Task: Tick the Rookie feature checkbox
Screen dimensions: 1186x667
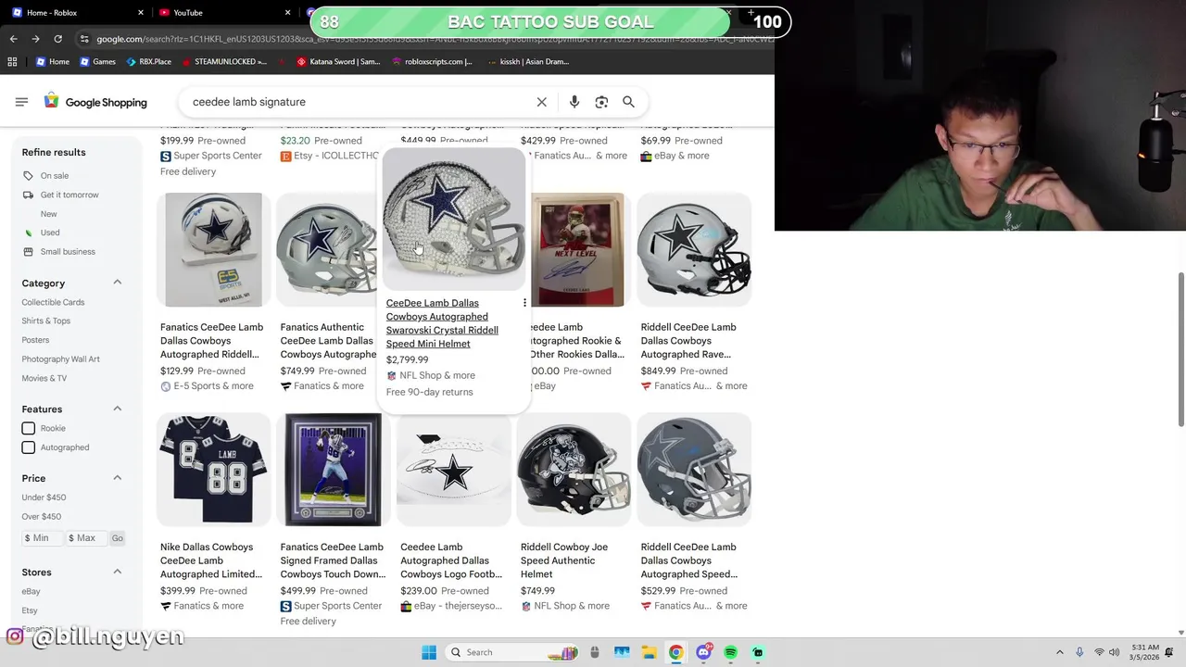Action: (29, 428)
